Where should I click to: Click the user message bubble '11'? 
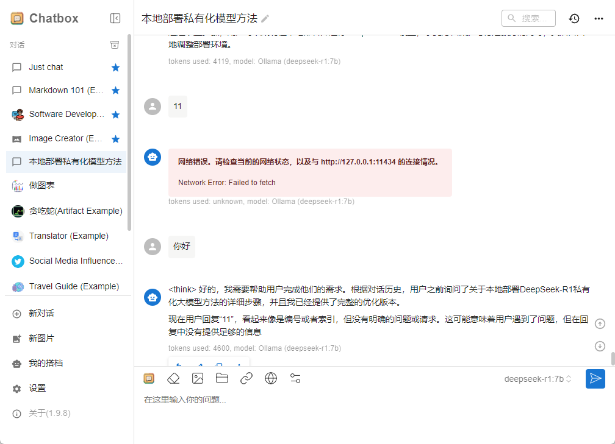coord(178,107)
